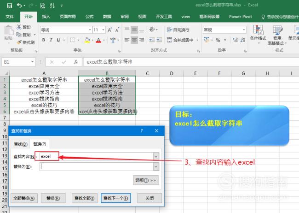299x213 pixels.
Task: Open Format as Table (套用表格格式)
Action: [x=277, y=35]
